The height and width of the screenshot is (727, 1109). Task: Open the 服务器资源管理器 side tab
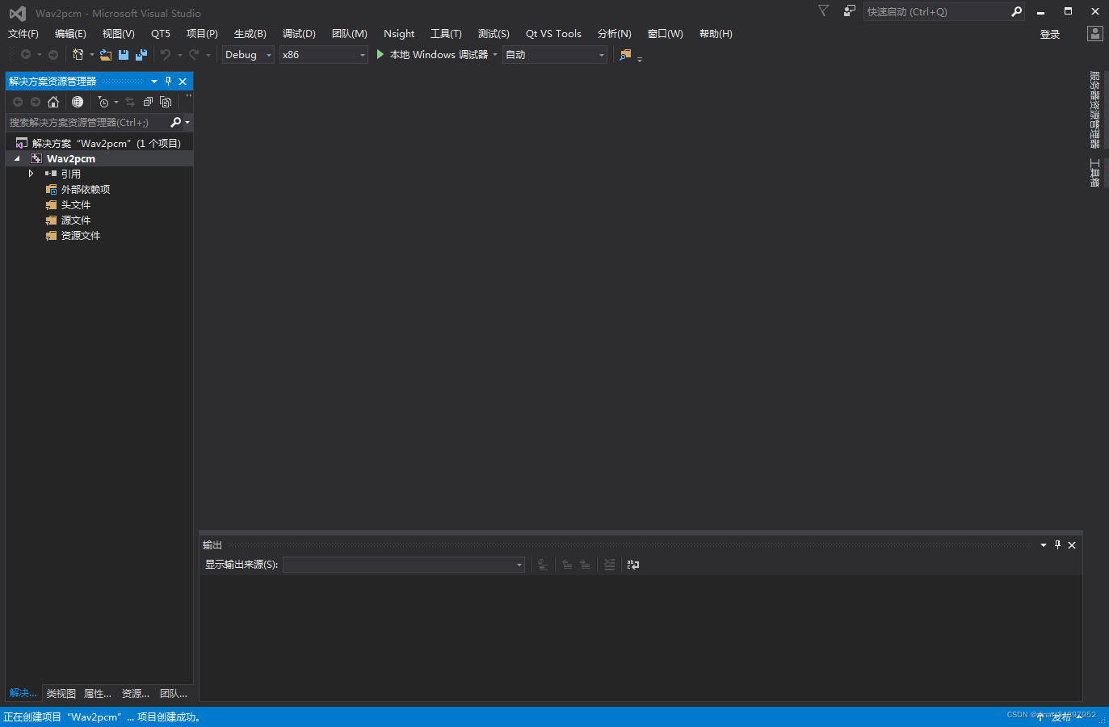pos(1094,110)
